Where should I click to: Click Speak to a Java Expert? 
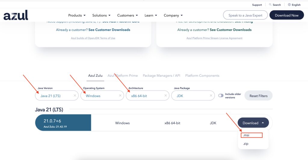coord(245,15)
